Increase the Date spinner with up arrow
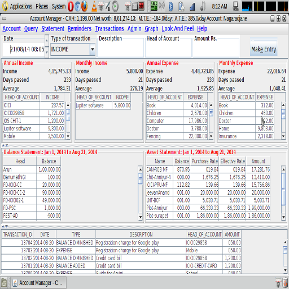Screen dimensions: 289x289 pyautogui.click(x=47, y=41)
